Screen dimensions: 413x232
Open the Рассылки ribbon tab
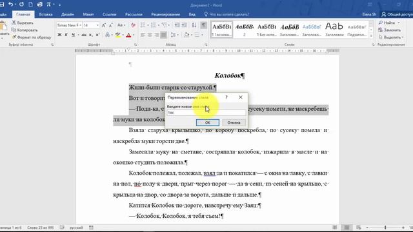click(x=134, y=14)
